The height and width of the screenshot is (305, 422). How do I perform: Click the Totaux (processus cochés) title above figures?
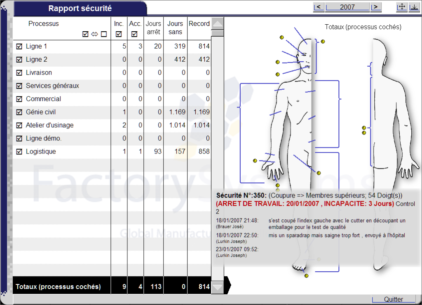(363, 27)
